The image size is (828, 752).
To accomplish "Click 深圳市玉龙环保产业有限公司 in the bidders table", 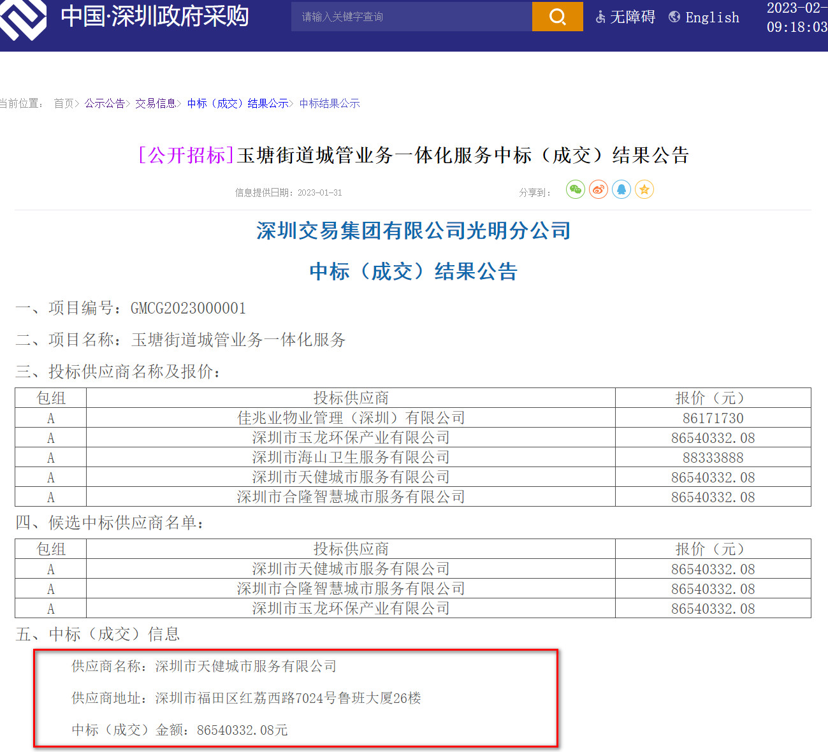I will 351,438.
